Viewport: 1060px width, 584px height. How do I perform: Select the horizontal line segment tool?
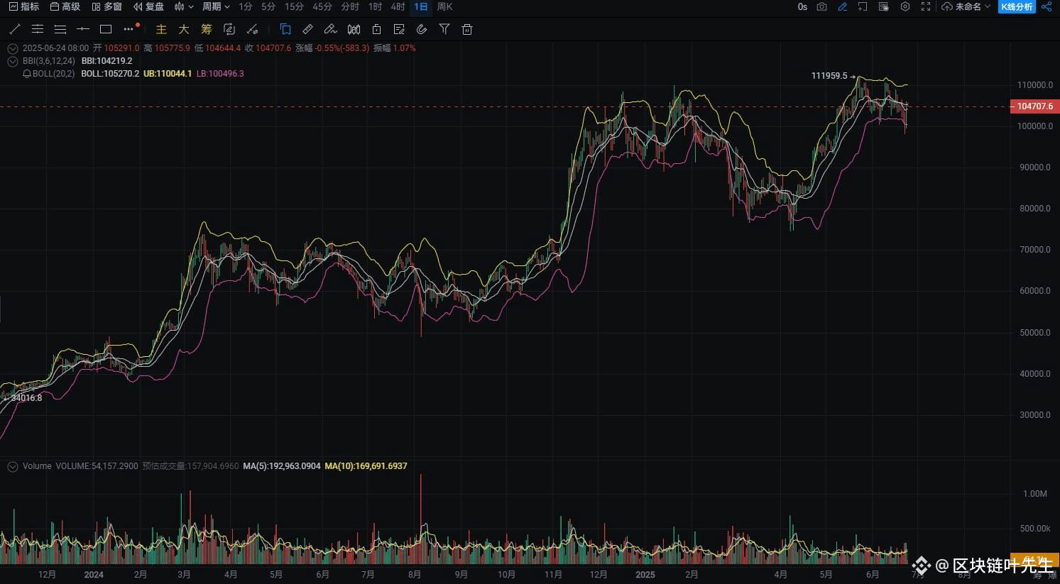coord(83,29)
